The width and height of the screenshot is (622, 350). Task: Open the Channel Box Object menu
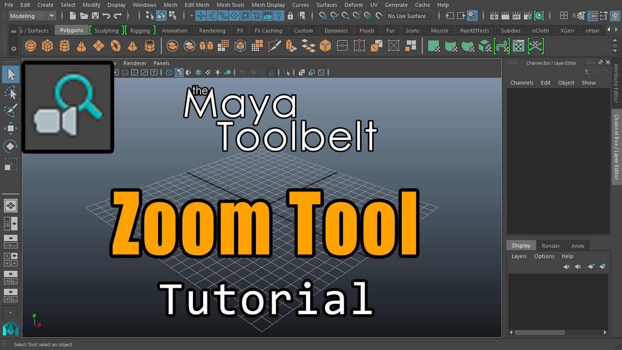click(x=566, y=83)
